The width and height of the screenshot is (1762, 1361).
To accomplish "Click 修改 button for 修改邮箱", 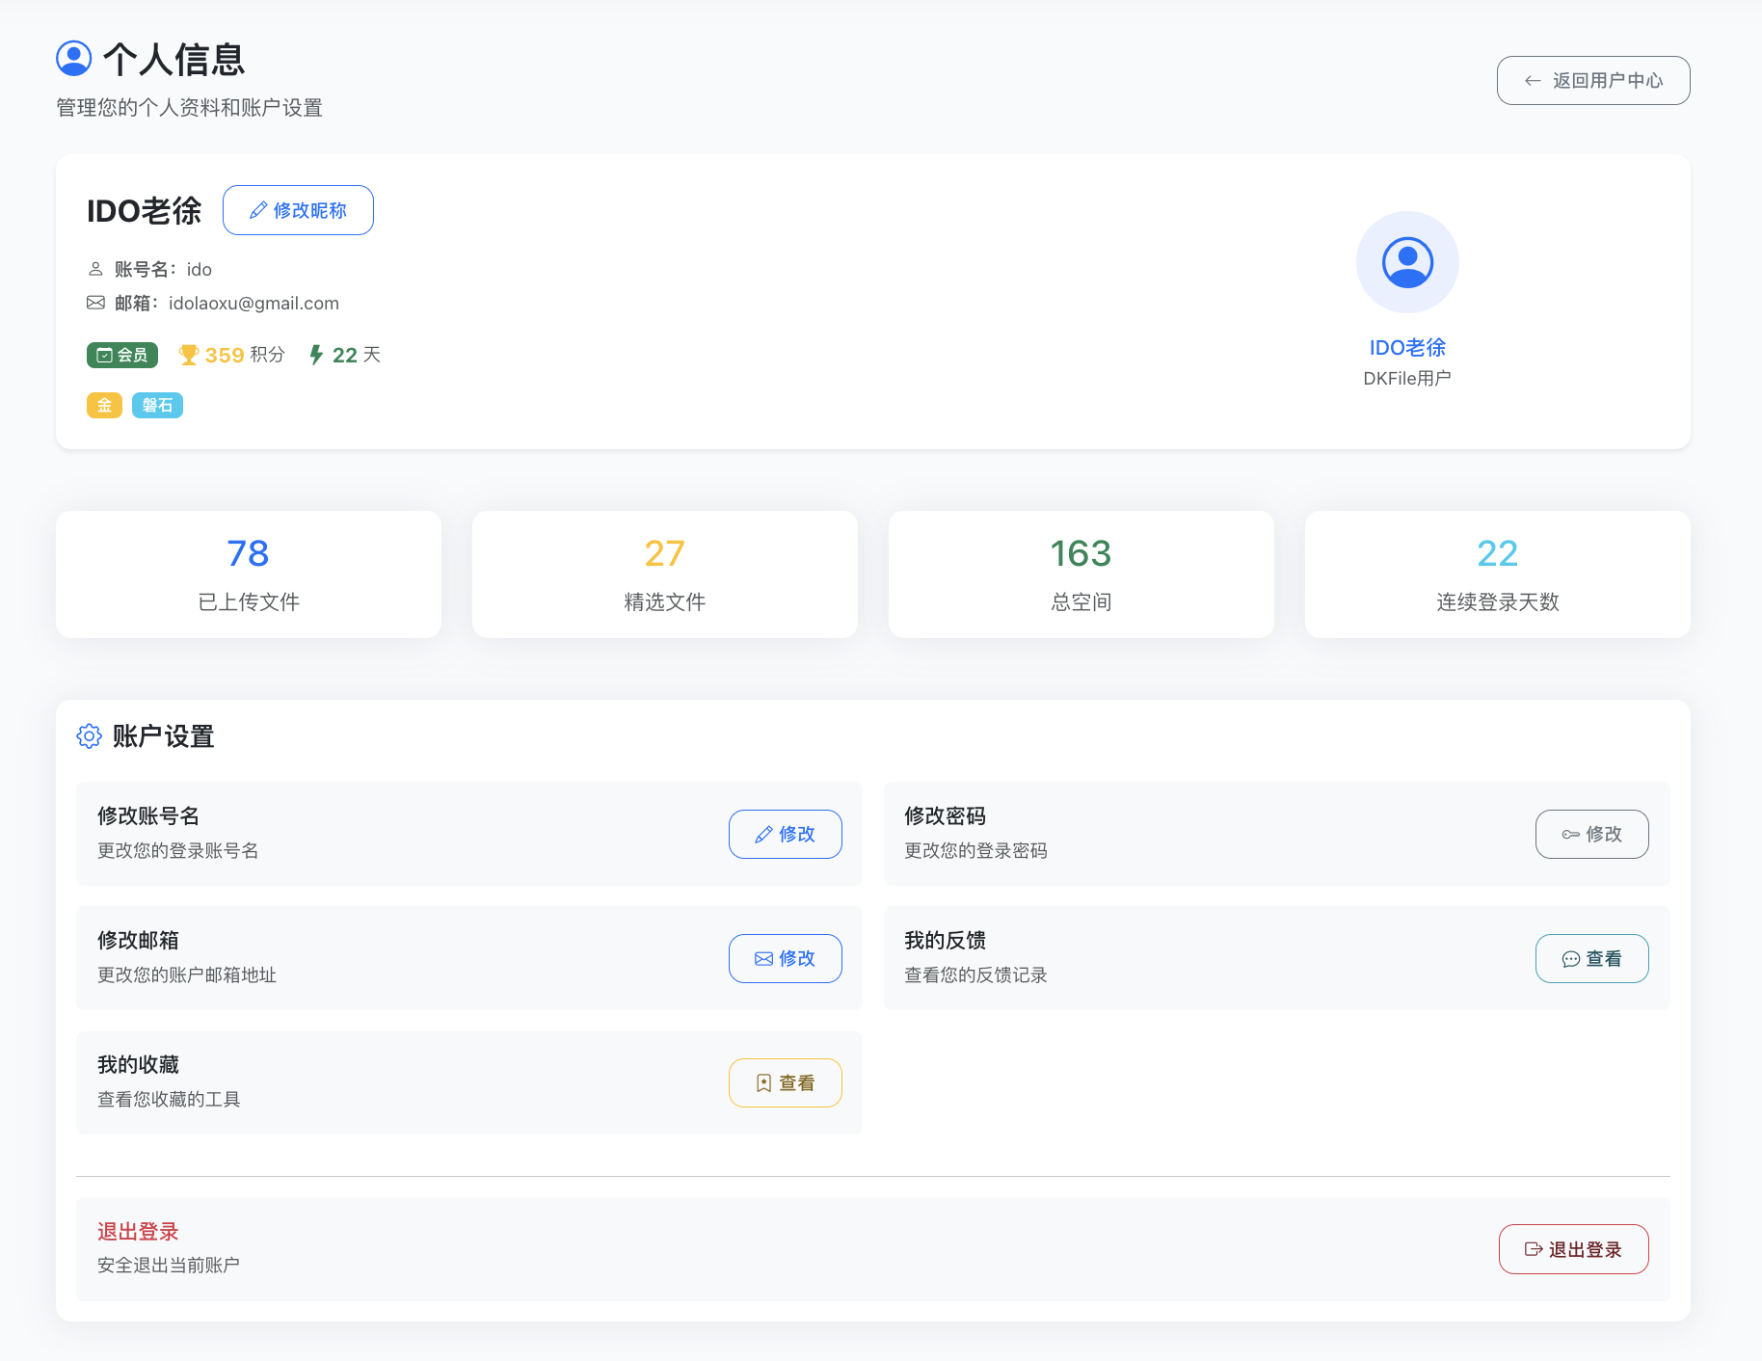I will (785, 958).
